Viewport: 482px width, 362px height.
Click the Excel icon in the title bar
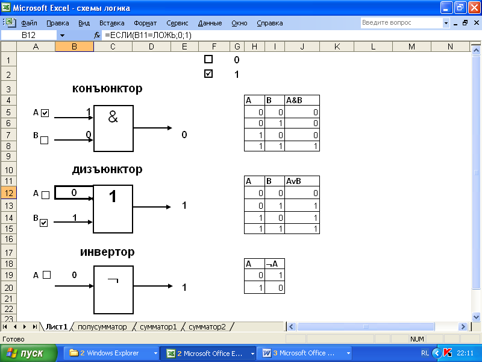(6, 7)
